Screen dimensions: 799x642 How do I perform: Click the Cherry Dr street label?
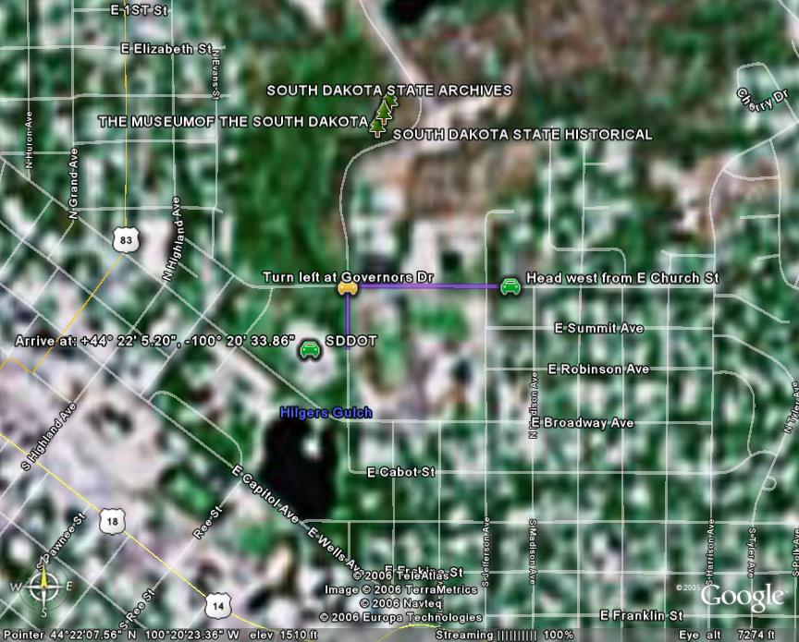pos(762,100)
